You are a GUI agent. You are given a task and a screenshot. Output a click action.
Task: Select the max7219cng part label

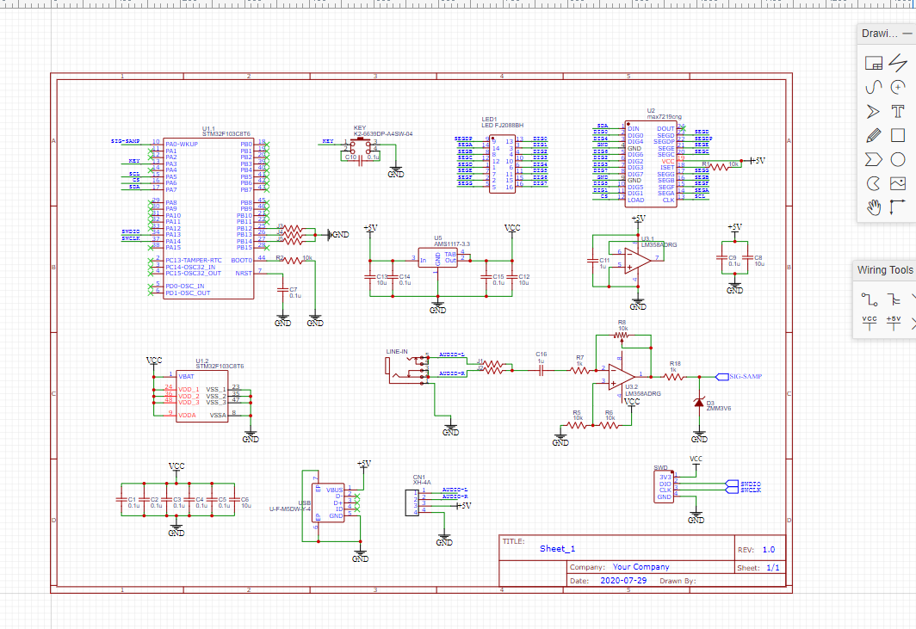coord(665,117)
